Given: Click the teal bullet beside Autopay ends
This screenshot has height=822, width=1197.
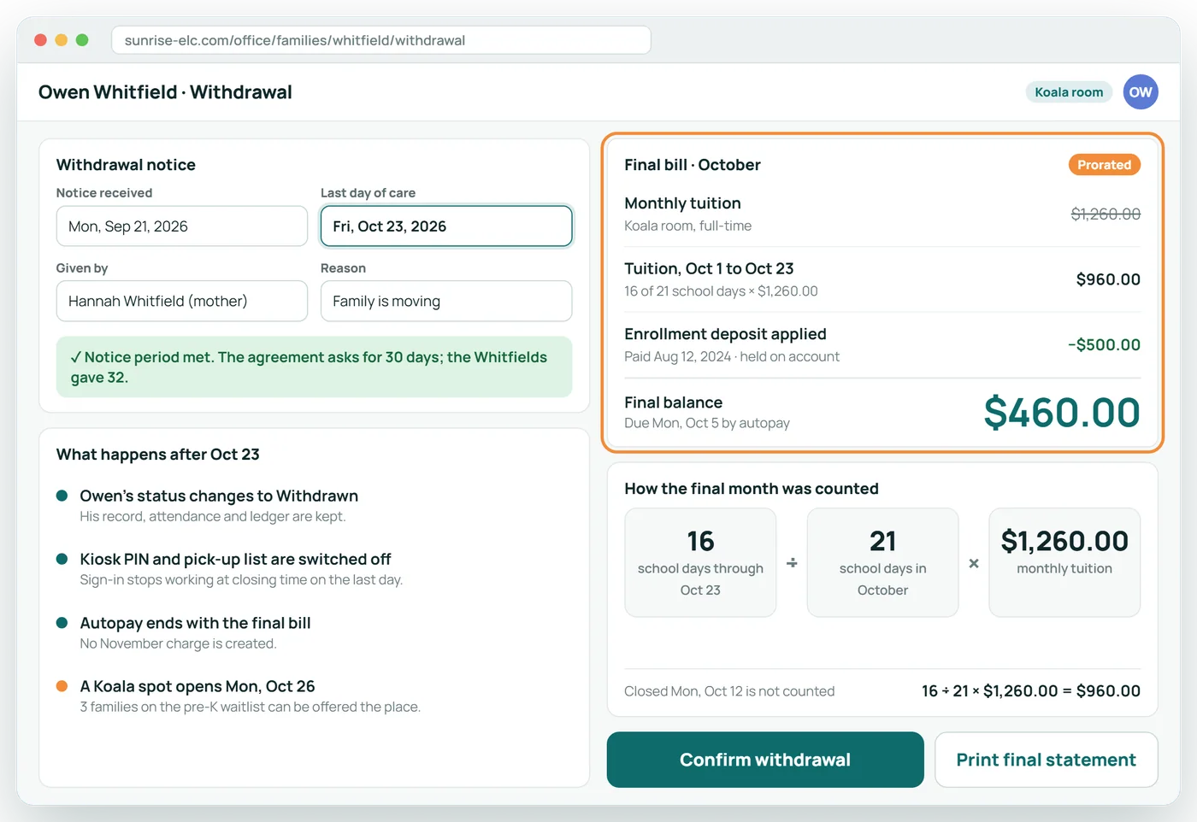Looking at the screenshot, I should tap(62, 623).
